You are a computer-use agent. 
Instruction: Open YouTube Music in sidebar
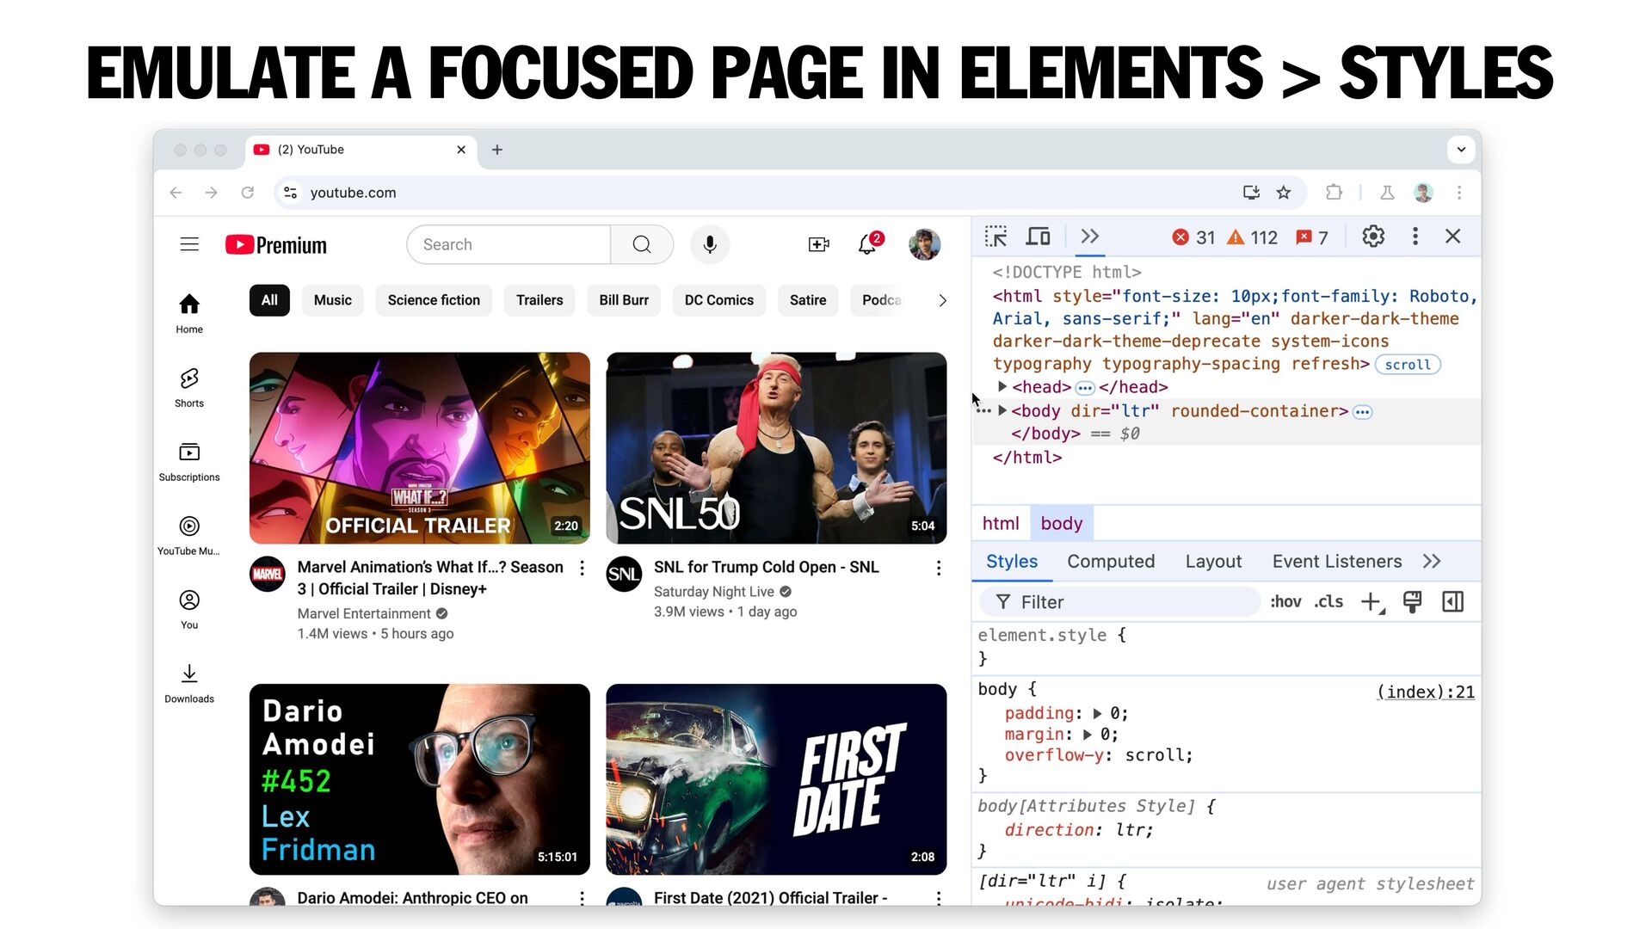click(189, 535)
